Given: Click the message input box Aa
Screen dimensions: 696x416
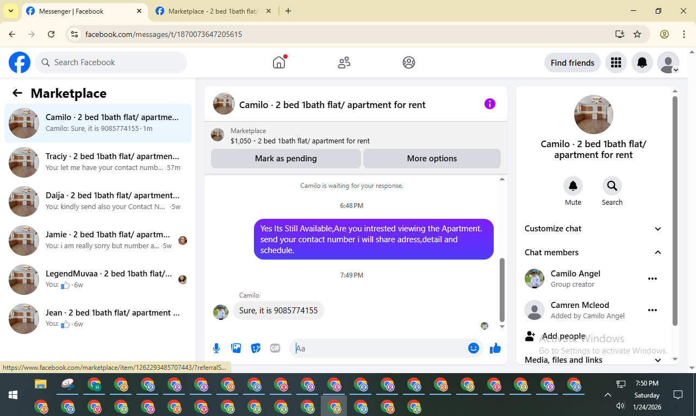Looking at the screenshot, I should tap(379, 348).
